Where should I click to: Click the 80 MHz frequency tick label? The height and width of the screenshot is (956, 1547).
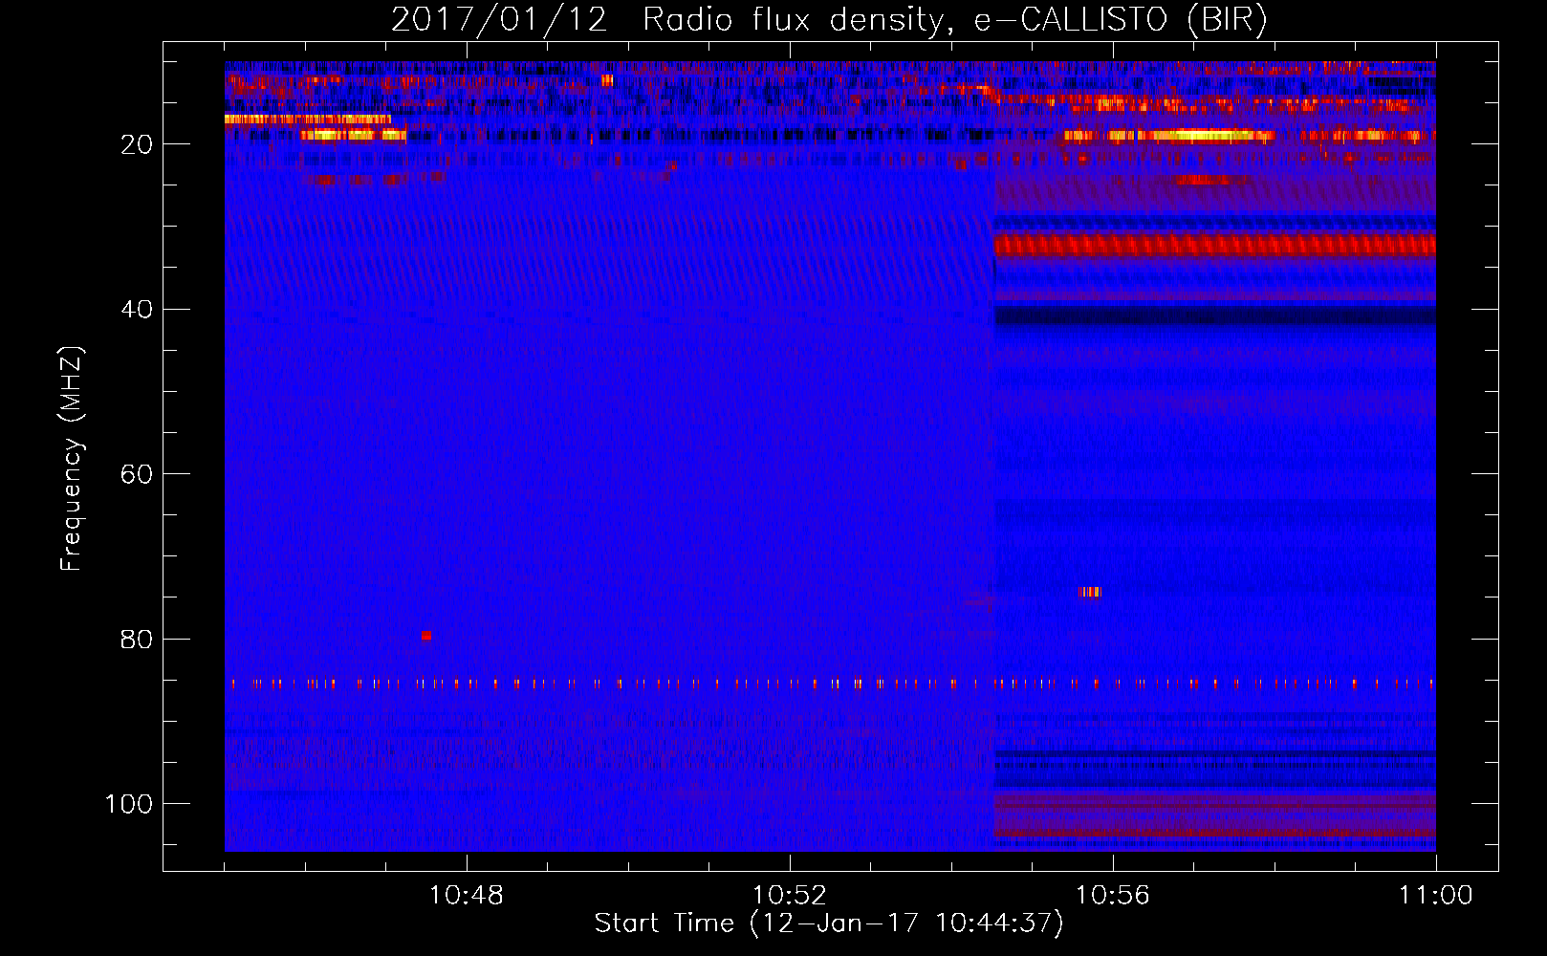point(137,640)
